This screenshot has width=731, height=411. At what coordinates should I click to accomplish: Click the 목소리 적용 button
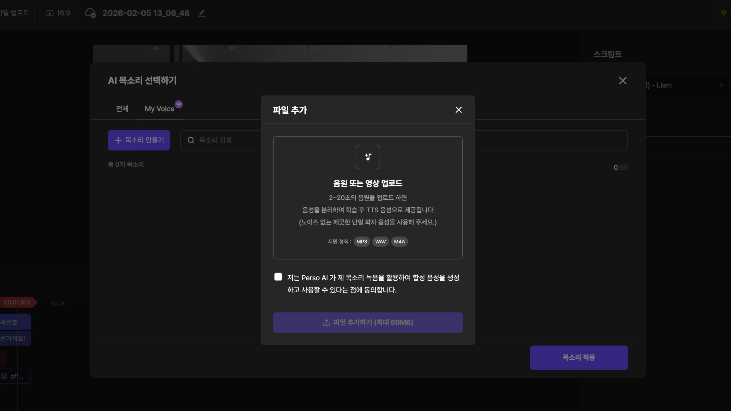coord(579,358)
